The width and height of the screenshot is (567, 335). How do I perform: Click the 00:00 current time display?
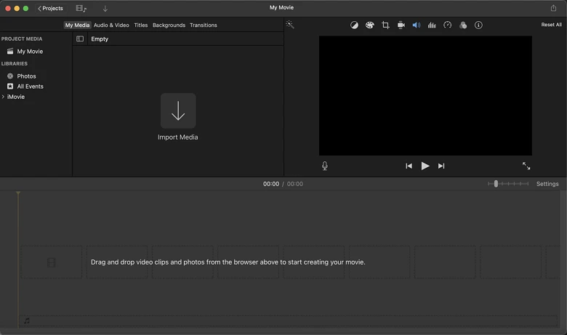click(x=271, y=184)
